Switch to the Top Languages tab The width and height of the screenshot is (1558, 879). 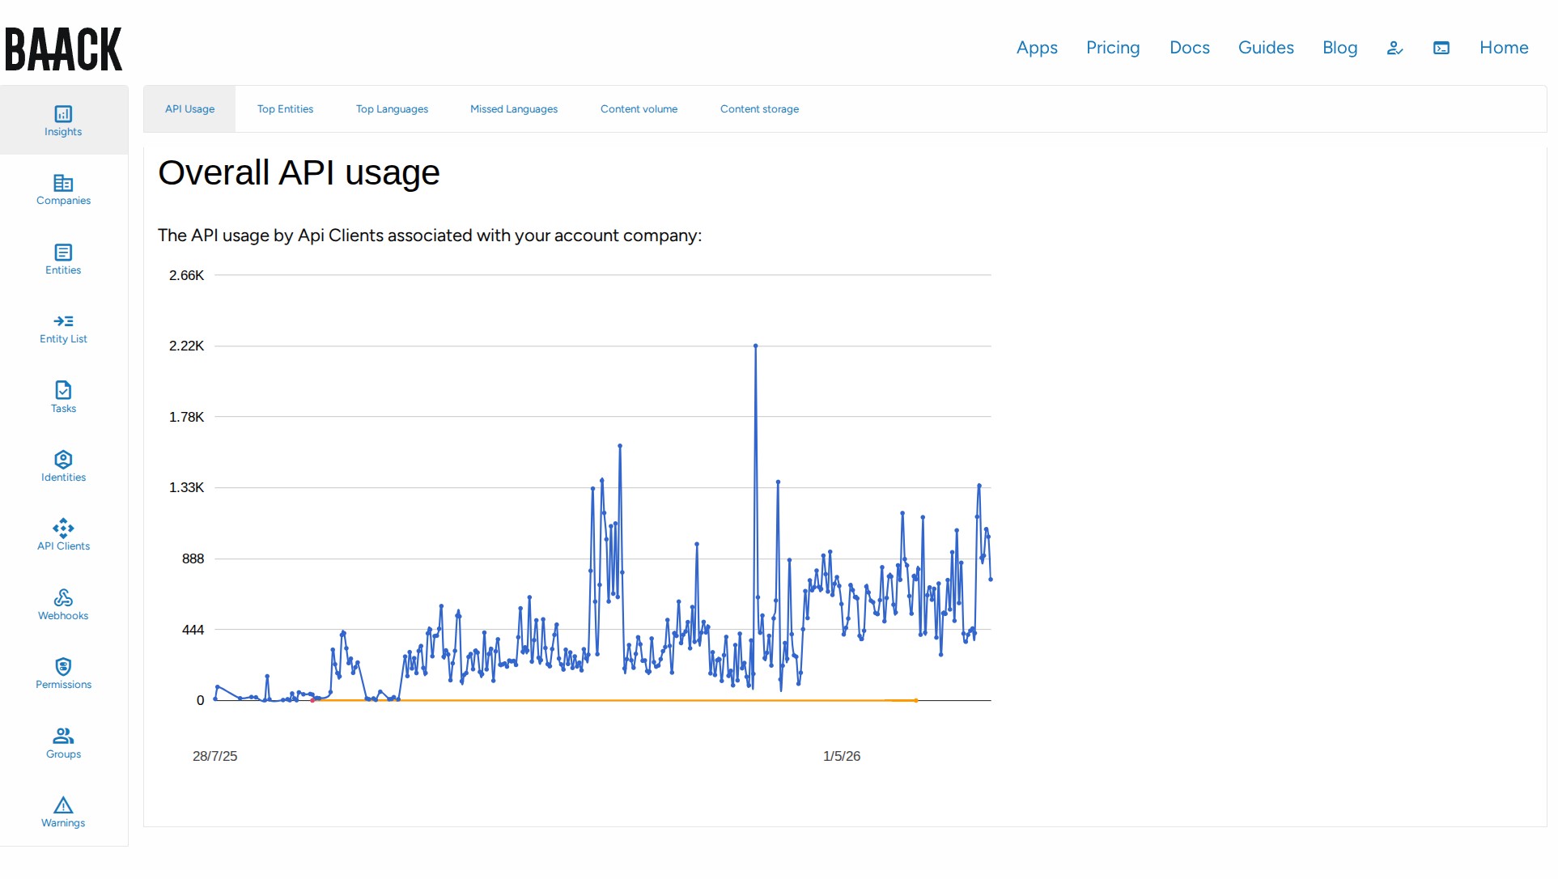click(392, 109)
